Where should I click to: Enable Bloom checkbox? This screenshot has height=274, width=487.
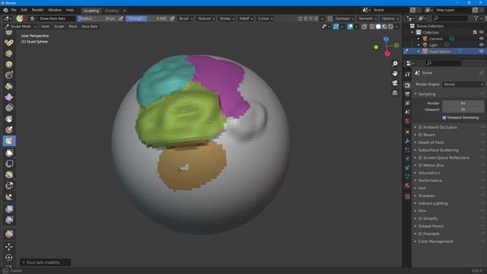420,135
